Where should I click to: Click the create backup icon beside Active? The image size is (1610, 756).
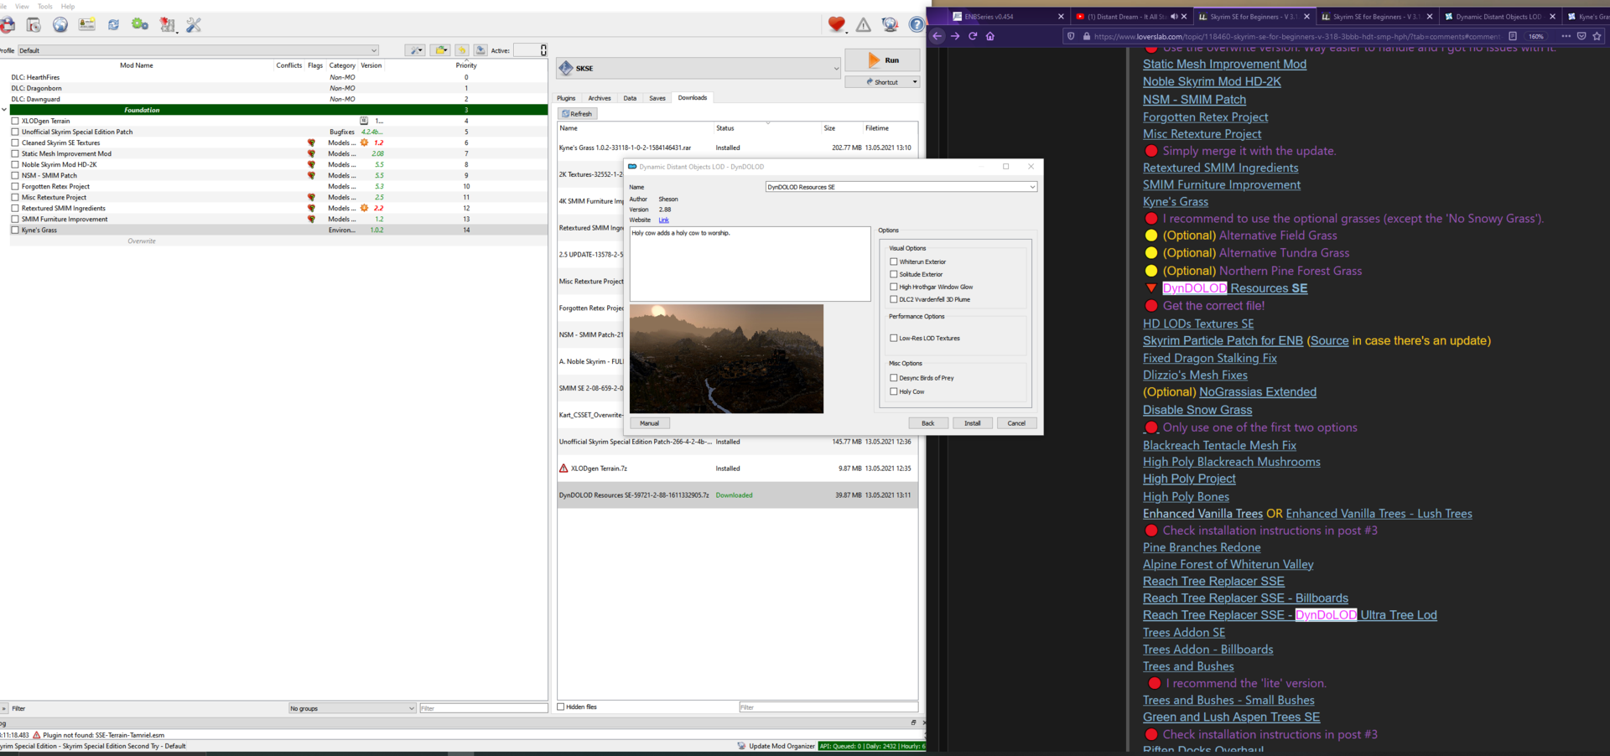480,50
